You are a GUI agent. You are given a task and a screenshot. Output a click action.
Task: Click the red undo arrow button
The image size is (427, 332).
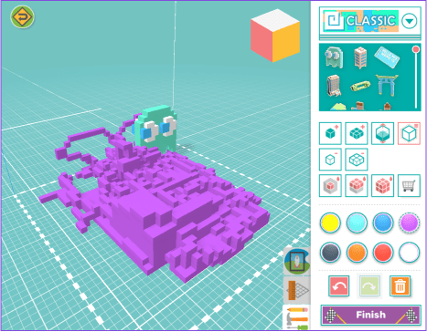coord(338,285)
